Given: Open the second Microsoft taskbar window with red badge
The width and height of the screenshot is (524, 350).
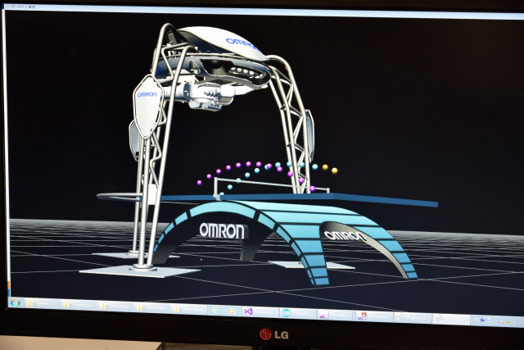Looking at the screenshot, I should (x=374, y=316).
